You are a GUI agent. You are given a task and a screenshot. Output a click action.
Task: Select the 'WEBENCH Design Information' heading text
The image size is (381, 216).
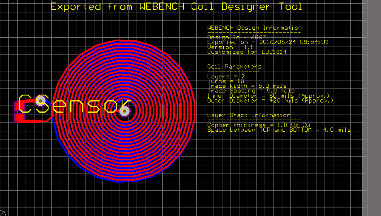click(x=254, y=28)
